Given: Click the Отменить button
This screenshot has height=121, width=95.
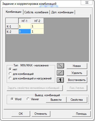Looking at the screenshot, I should [41, 114].
